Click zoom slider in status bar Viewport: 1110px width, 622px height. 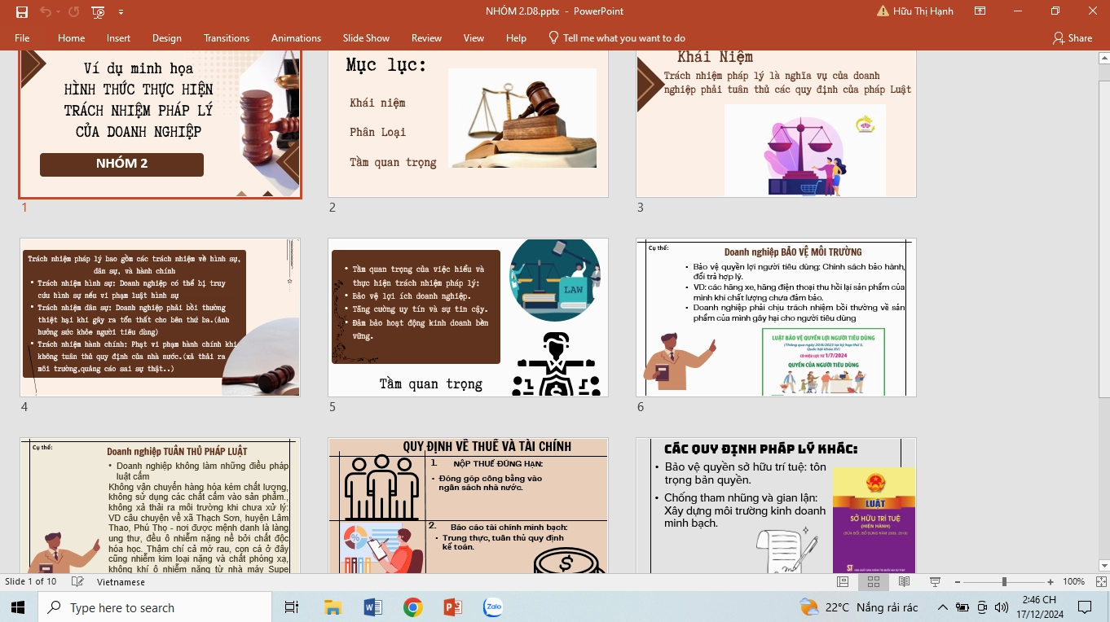point(1004,582)
